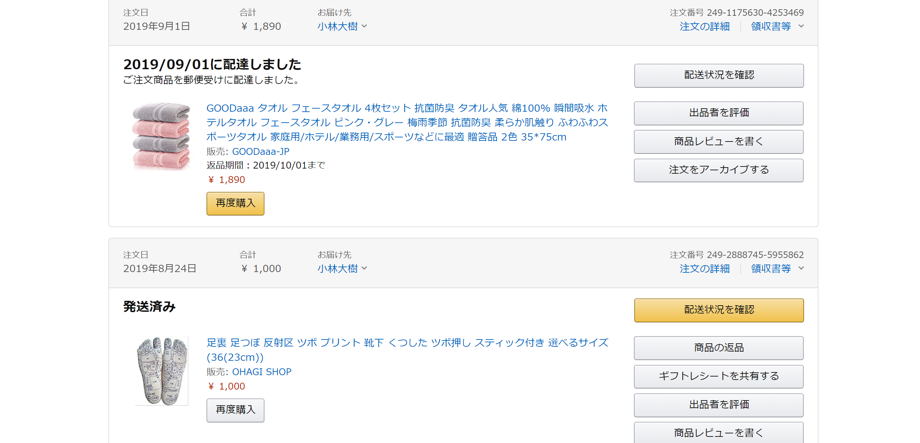Check delivery status with the yellow 配送状況を確認 button
The width and height of the screenshot is (920, 443).
[719, 310]
